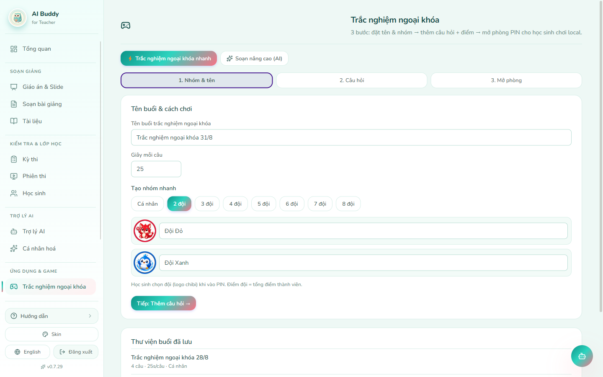Viewport: 603px width, 377px height.
Task: Open Trợ lý AI robot icon
Action: click(x=14, y=232)
